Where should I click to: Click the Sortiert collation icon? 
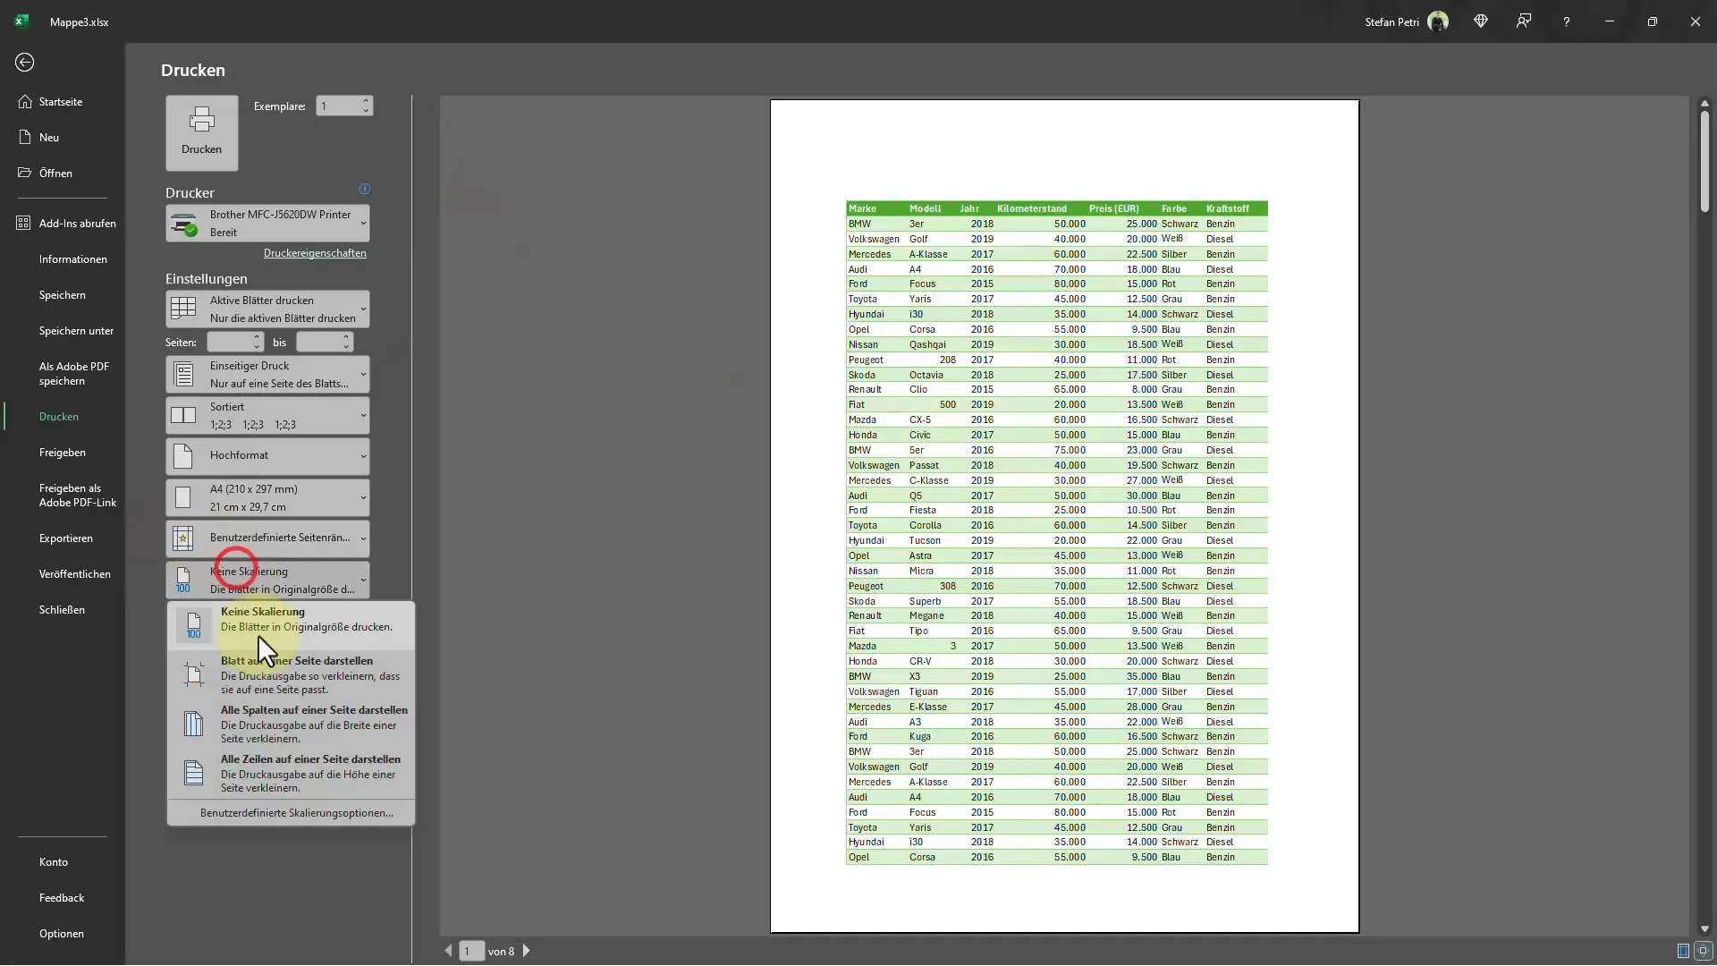click(x=184, y=415)
